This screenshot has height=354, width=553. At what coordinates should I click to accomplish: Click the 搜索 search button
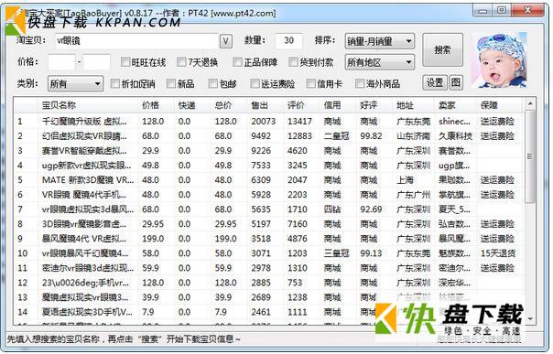pos(442,50)
